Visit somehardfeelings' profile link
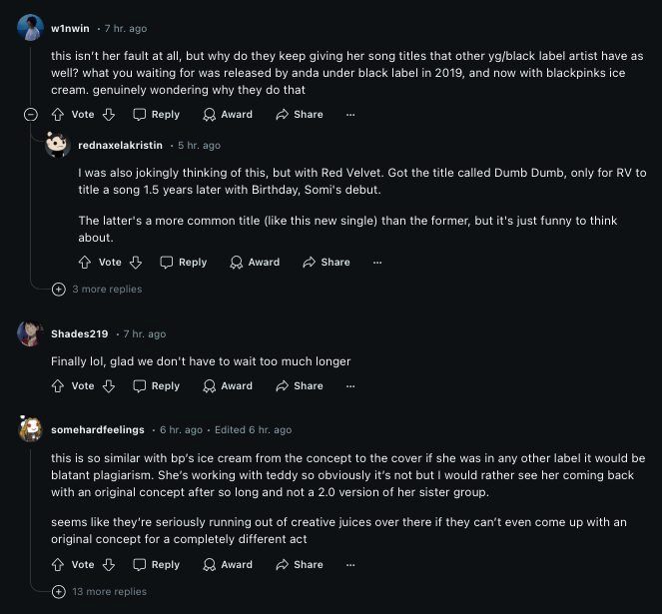The image size is (662, 614). [x=97, y=430]
